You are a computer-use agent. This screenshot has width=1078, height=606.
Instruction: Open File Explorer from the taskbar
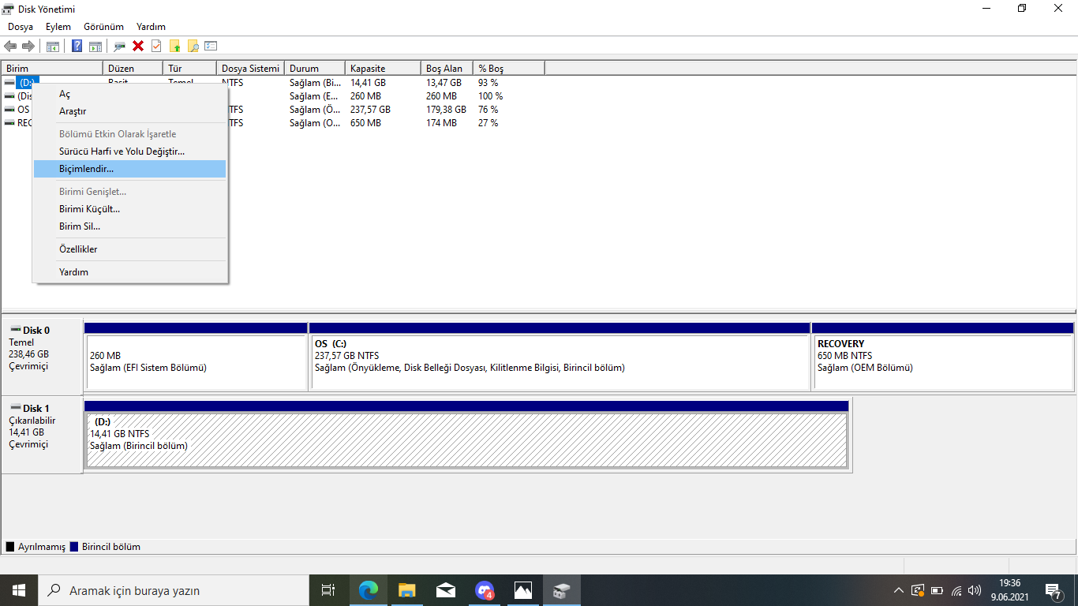coord(406,590)
